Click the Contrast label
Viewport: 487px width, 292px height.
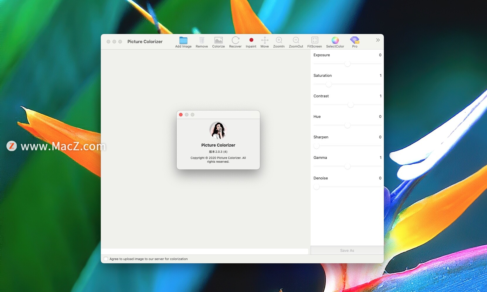(x=321, y=96)
